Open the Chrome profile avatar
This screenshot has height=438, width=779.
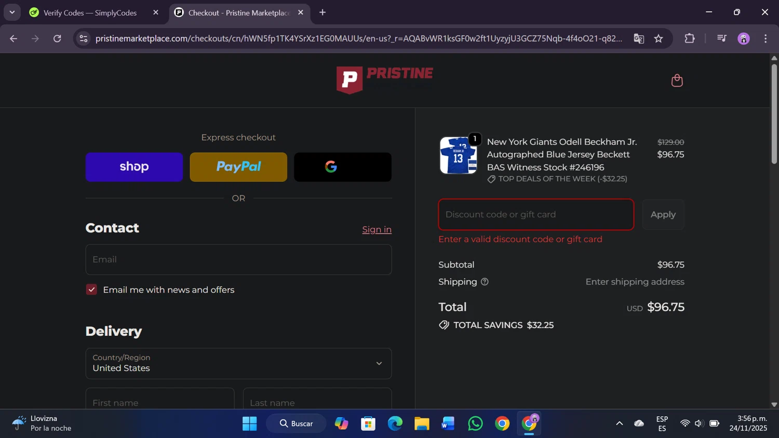744,38
